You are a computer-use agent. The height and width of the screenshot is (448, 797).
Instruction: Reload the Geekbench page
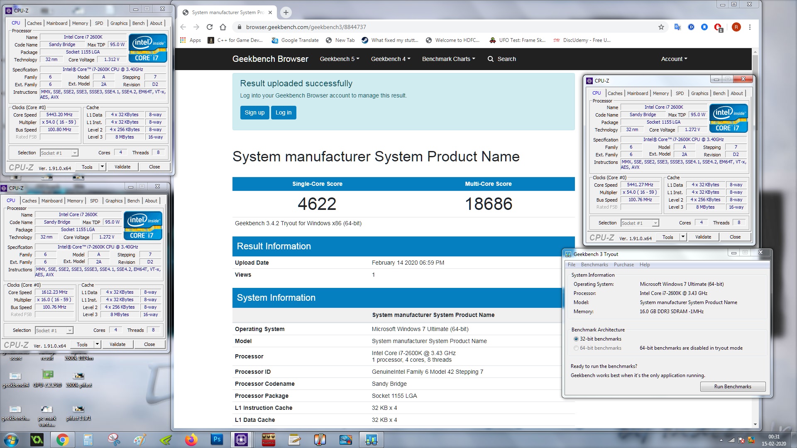pos(210,27)
